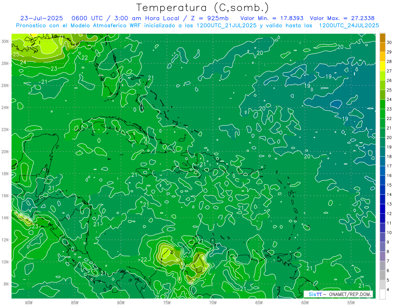The width and height of the screenshot is (398, 307).
Task: Pick colorbar segment between 22 and 23
Action: (383, 114)
